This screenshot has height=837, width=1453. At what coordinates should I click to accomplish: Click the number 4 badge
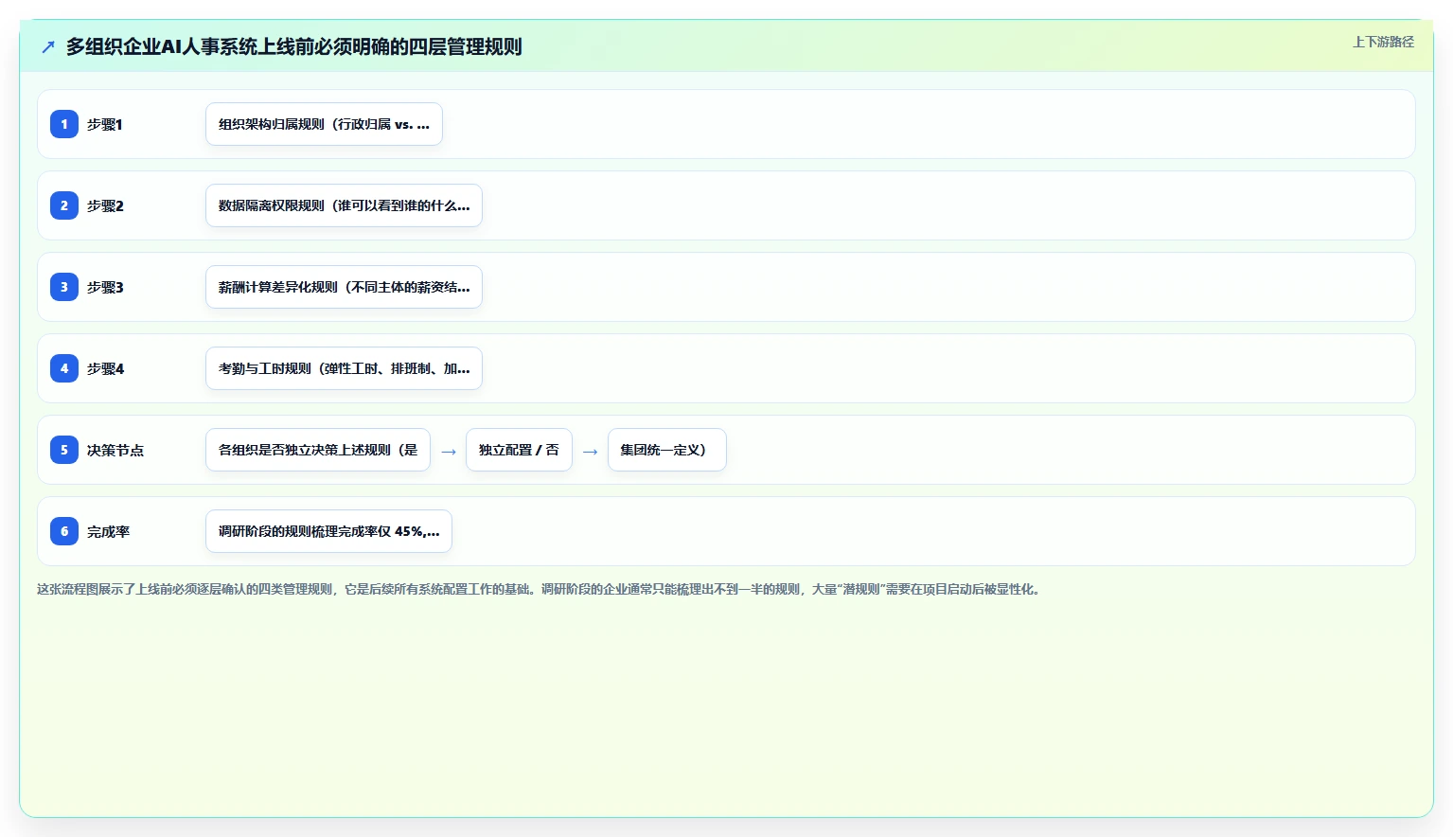(x=64, y=368)
